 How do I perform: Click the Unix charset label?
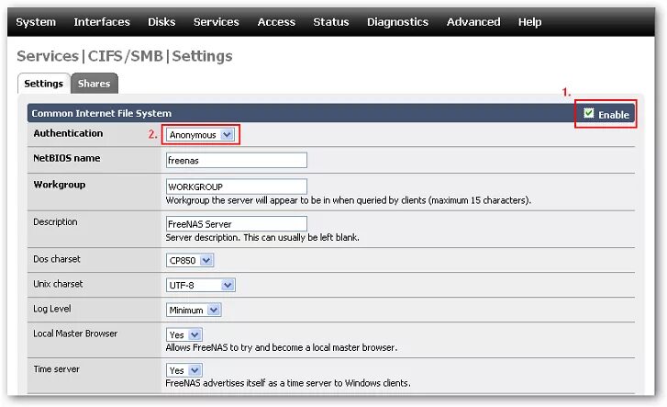click(x=58, y=283)
